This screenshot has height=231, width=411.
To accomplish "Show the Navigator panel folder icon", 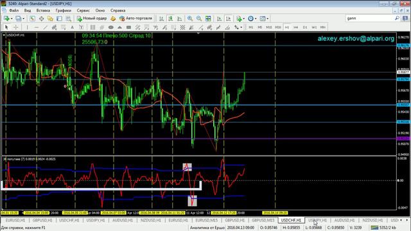I will pyautogui.click(x=50, y=19).
